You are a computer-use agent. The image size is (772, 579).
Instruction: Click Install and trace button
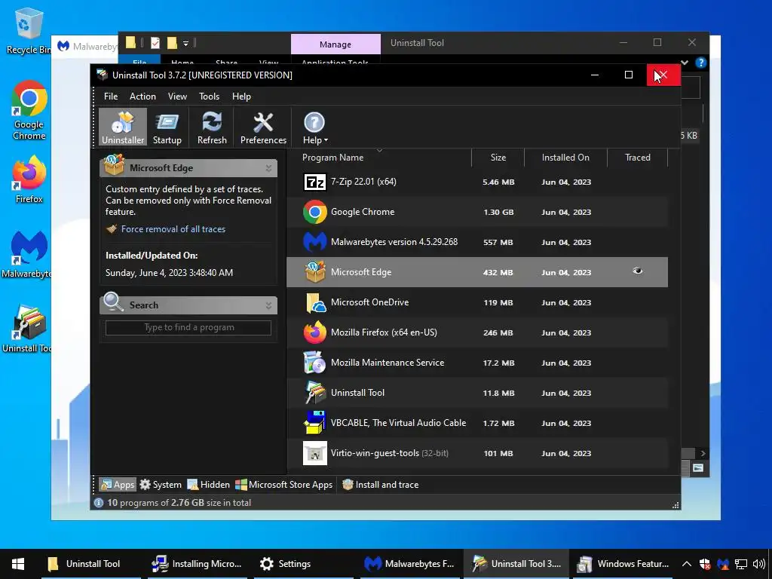click(381, 485)
